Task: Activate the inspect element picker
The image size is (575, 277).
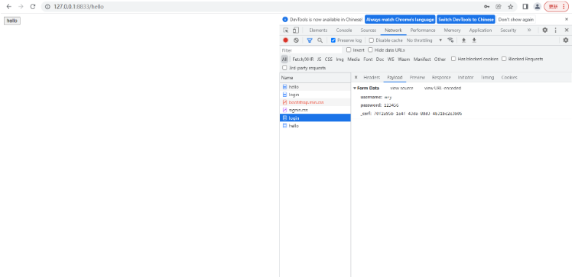Action: (286, 31)
